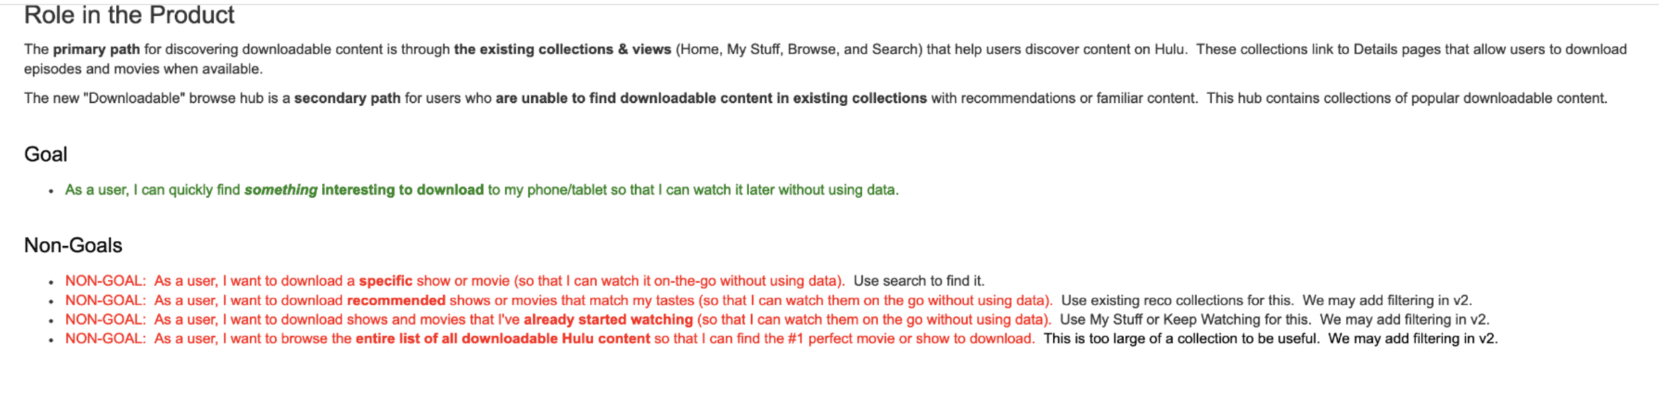This screenshot has width=1659, height=396.
Task: Click the bold red word "recommended"
Action: click(x=396, y=300)
